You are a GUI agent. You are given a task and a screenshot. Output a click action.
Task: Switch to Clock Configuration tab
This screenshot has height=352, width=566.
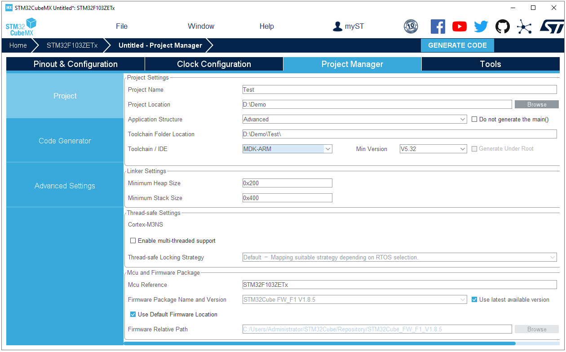pos(214,64)
